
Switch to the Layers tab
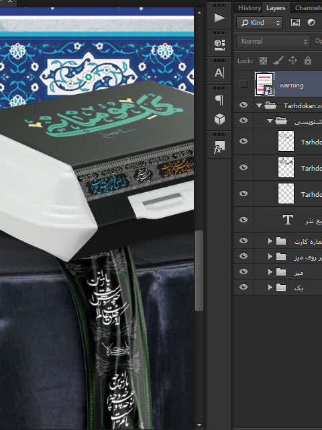(x=276, y=8)
